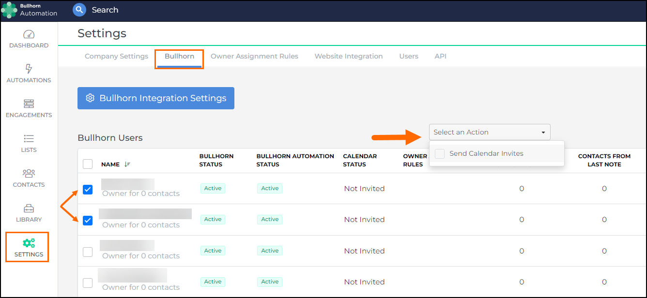Open the API settings tab
This screenshot has height=298, width=647.
(440, 56)
